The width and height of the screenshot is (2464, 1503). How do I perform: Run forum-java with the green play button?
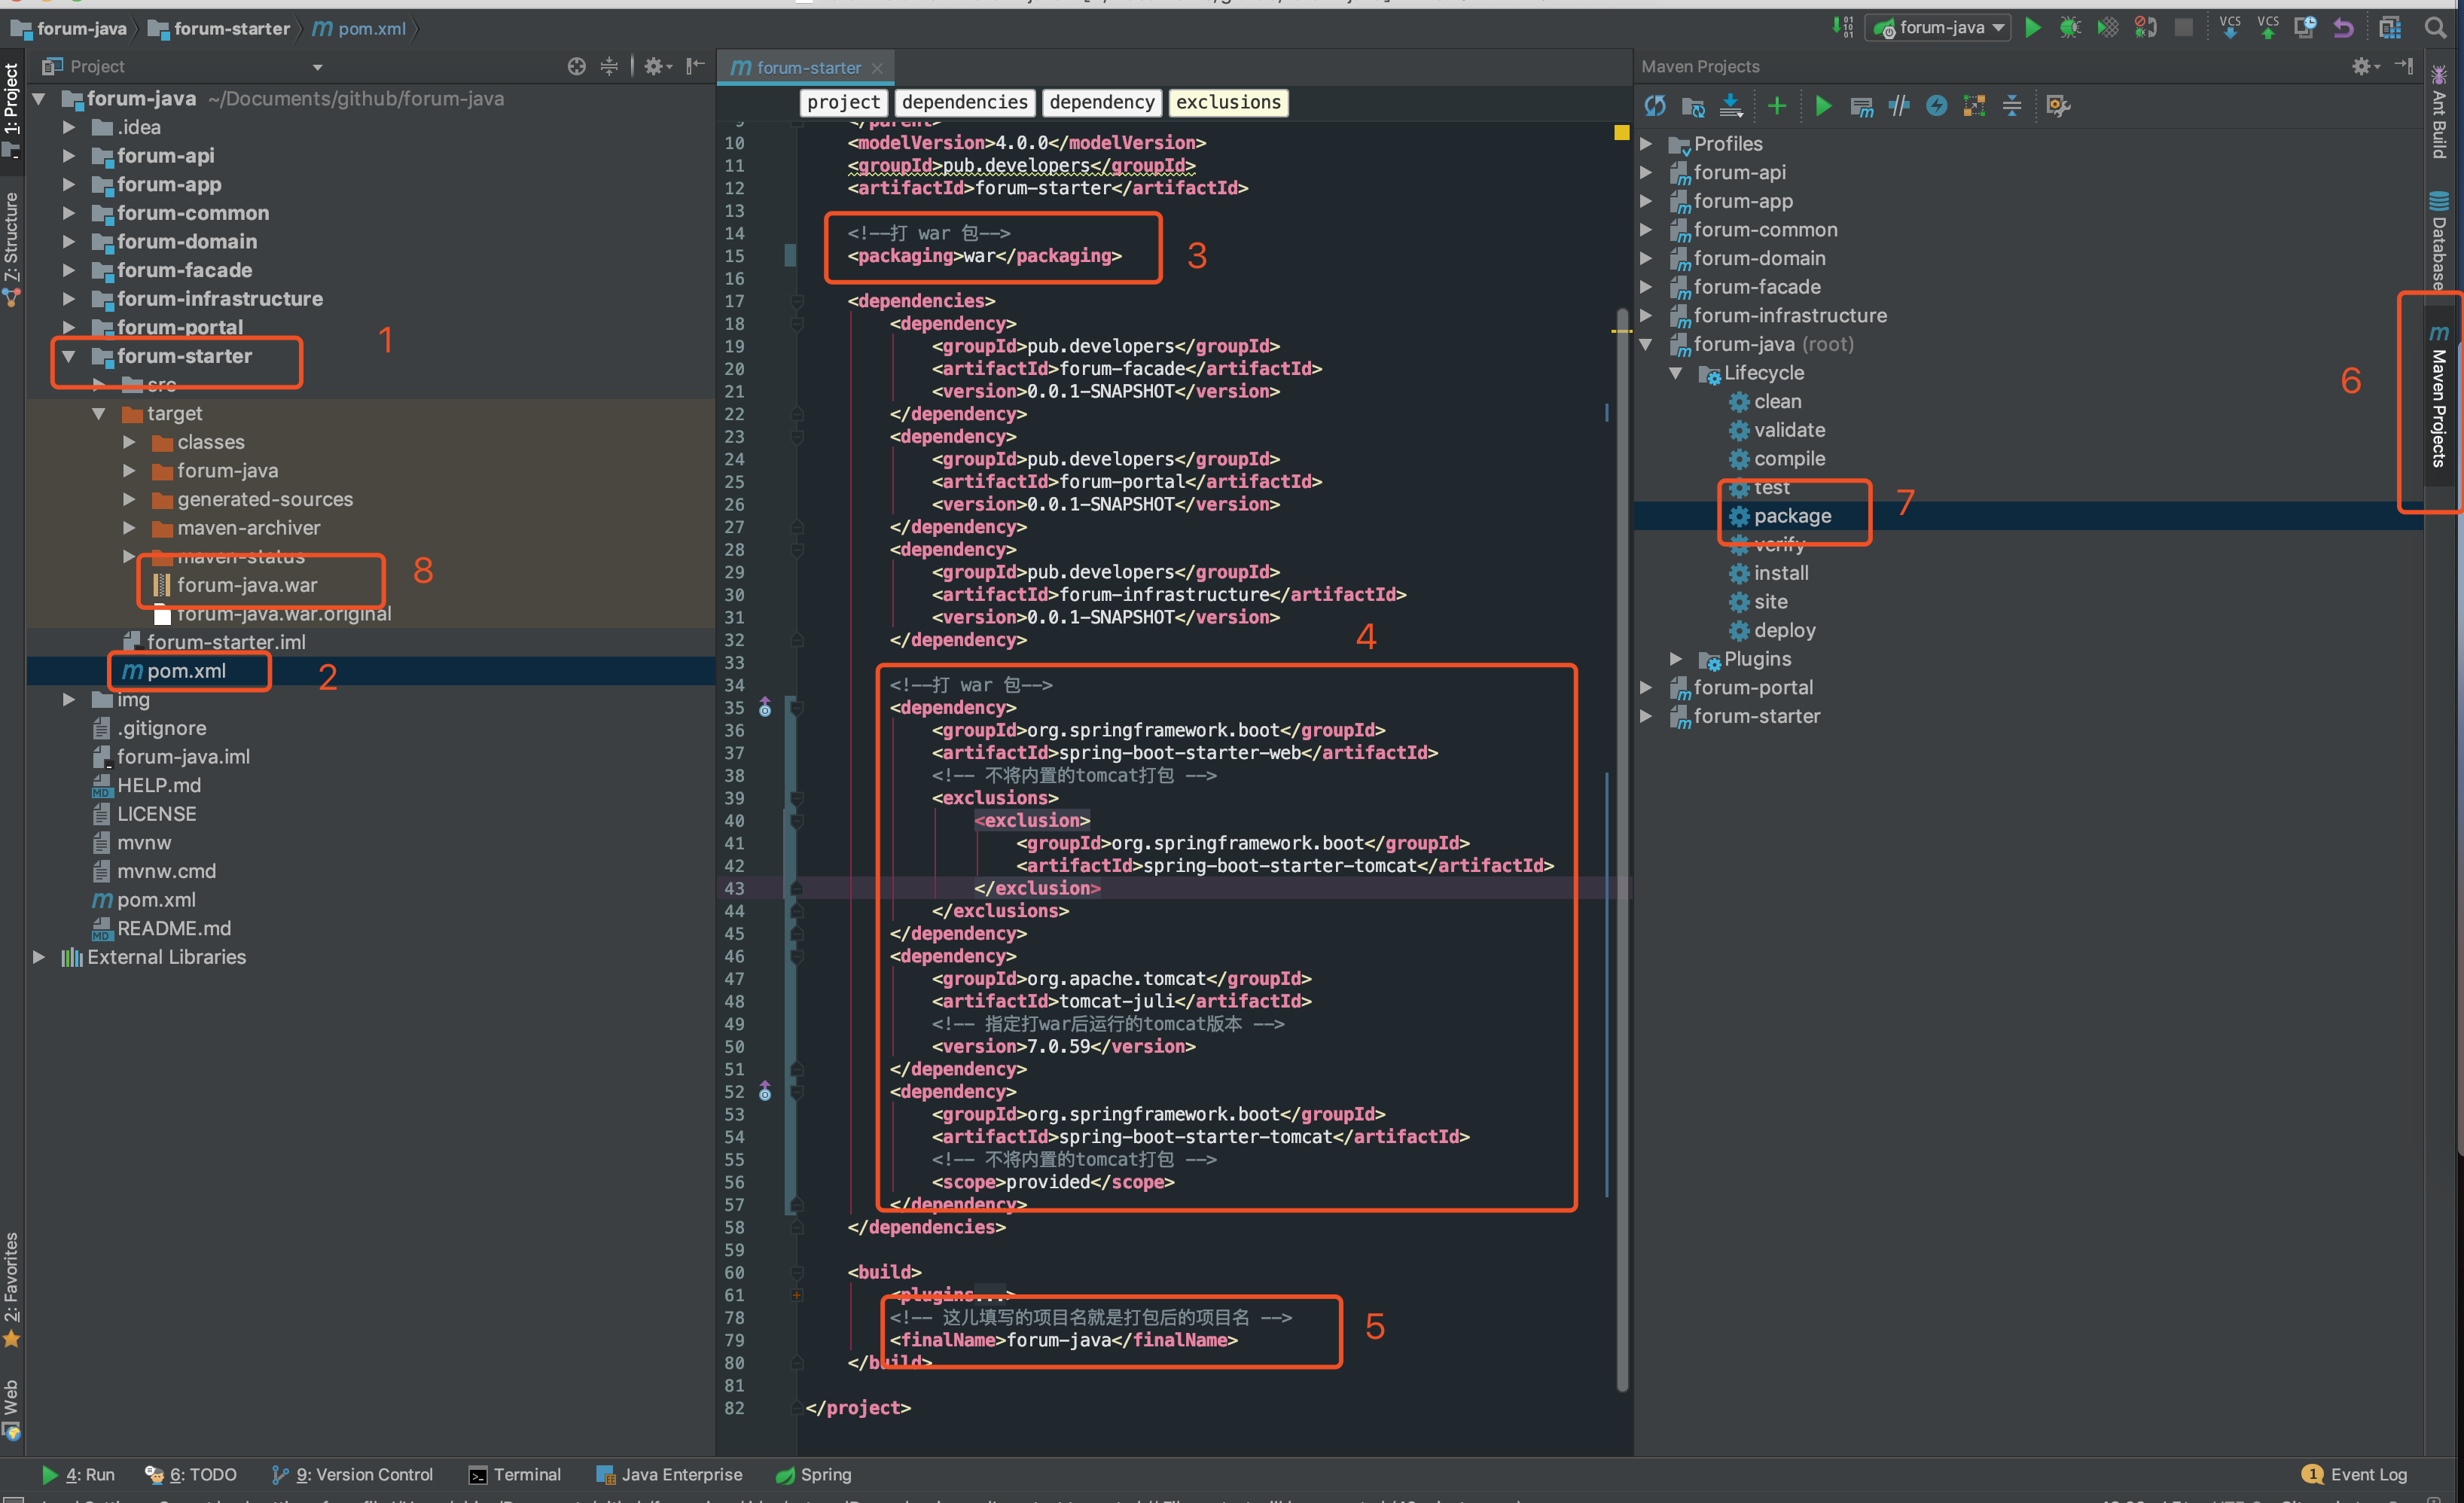point(2033,27)
